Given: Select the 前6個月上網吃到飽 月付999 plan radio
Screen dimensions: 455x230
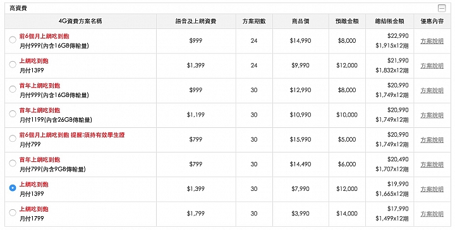Looking at the screenshot, I should tap(13, 40).
